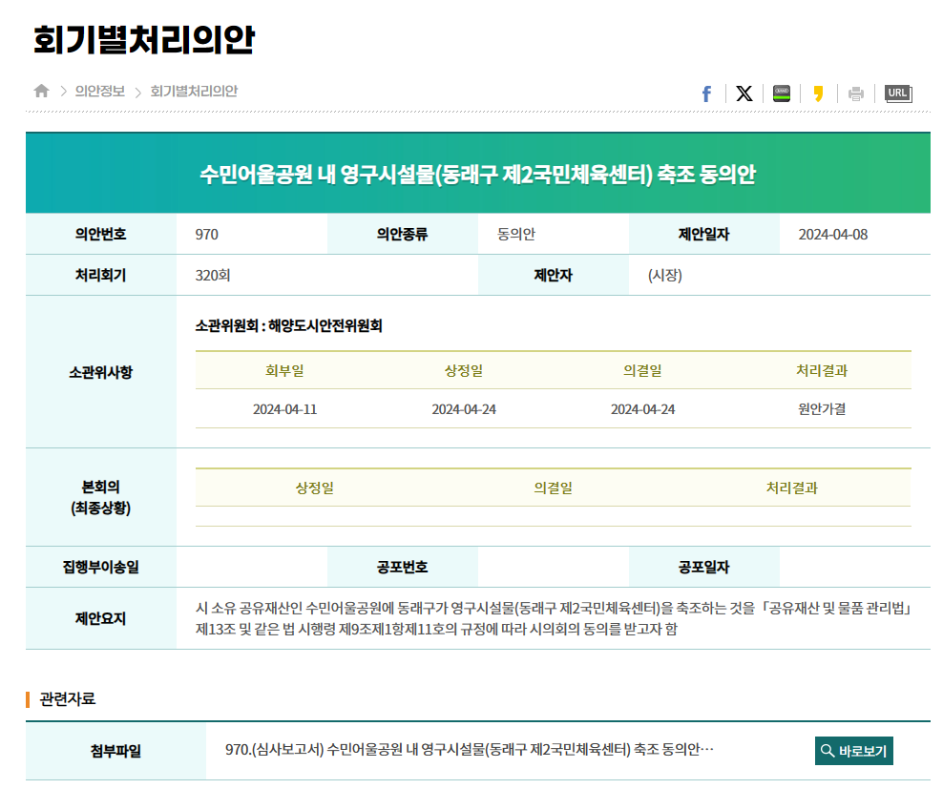This screenshot has height=789, width=943.
Task: Click the 처리결과 header in committee table
Action: click(x=822, y=370)
